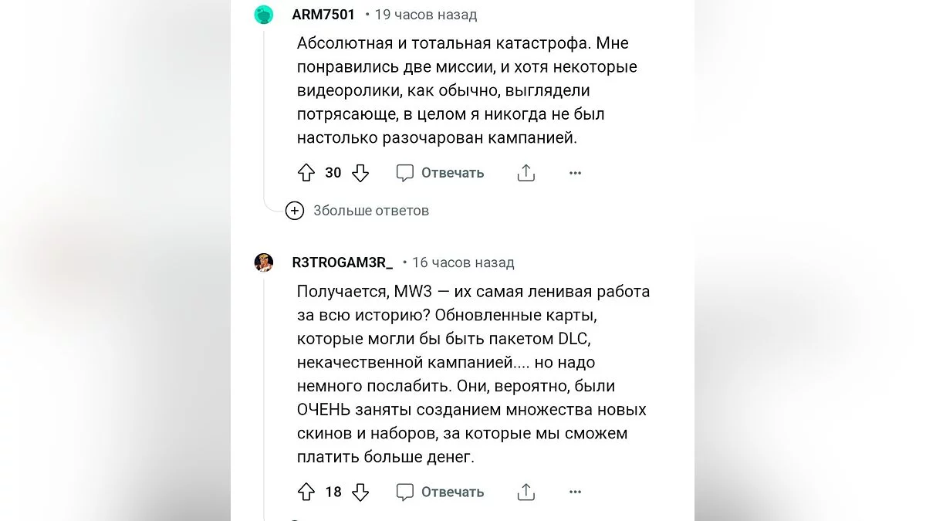926x521 pixels.
Task: Open R3TROGAM3R_ username profile link
Action: click(342, 262)
